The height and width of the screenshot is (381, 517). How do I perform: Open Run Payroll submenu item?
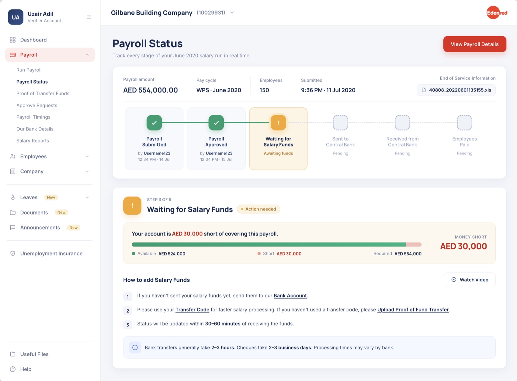tap(29, 70)
